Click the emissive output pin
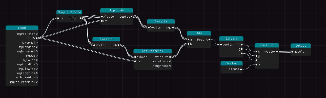The width and height of the screenshot is (326, 98). click(x=170, y=57)
